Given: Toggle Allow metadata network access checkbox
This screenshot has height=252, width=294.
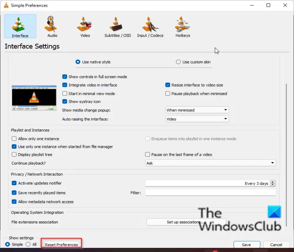Looking at the screenshot, I should click(14, 202).
